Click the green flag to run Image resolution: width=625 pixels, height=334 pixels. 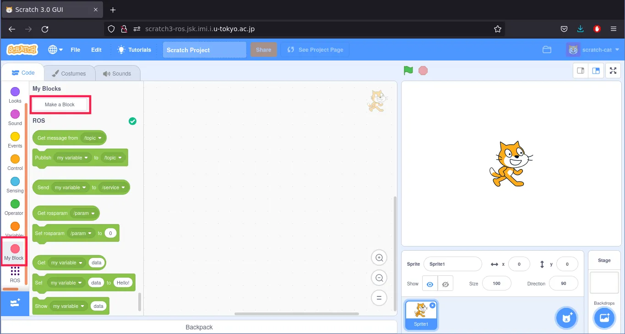[x=408, y=71]
